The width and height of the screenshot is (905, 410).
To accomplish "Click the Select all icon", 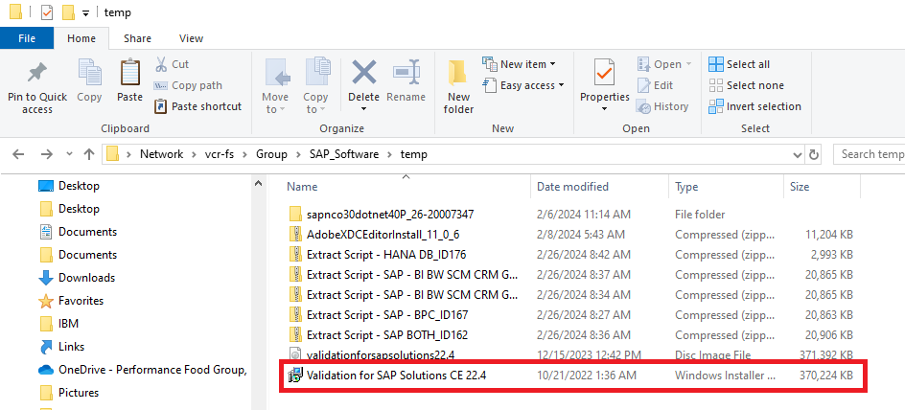I will tap(716, 64).
